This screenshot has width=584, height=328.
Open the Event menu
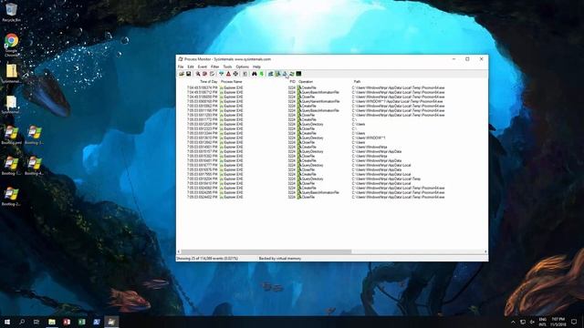point(203,67)
